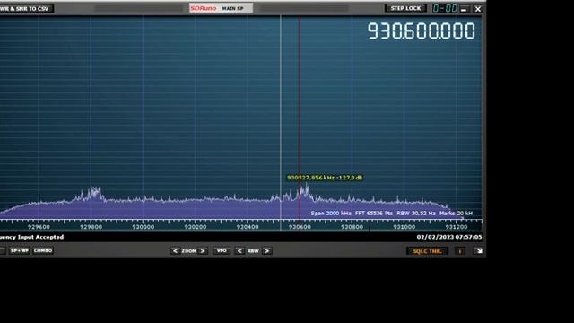Click the FFT 65536 Pts readout

click(x=373, y=214)
